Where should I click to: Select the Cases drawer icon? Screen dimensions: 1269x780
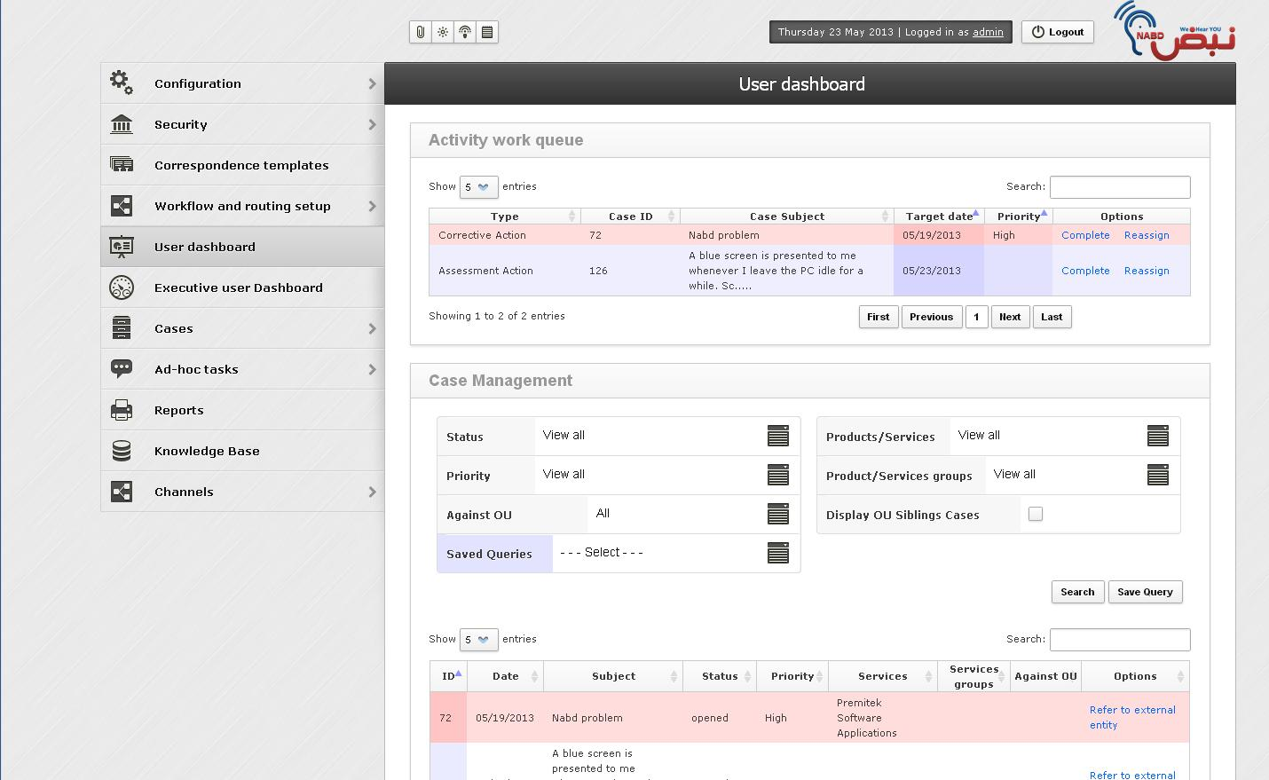click(x=122, y=327)
